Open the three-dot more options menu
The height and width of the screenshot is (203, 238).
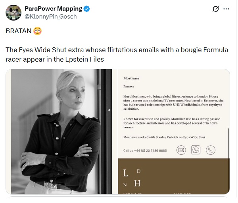226,9
